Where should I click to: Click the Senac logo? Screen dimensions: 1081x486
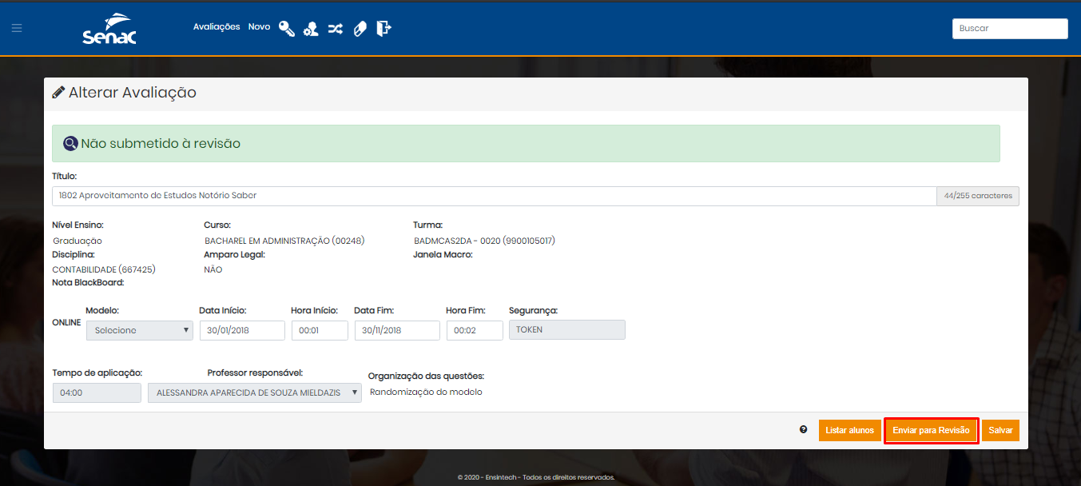[109, 29]
